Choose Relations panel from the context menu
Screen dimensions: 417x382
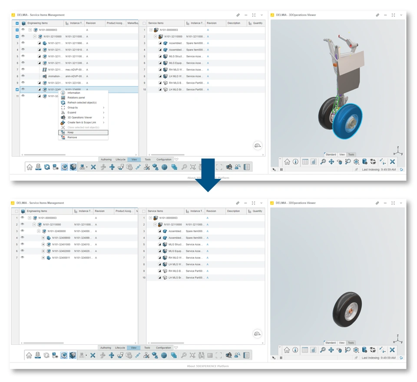pos(83,98)
